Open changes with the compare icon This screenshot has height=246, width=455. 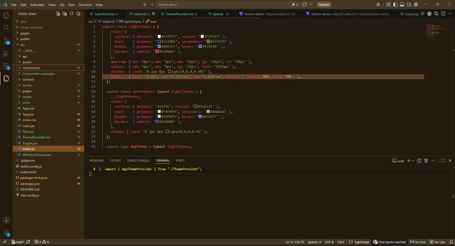coord(436,14)
